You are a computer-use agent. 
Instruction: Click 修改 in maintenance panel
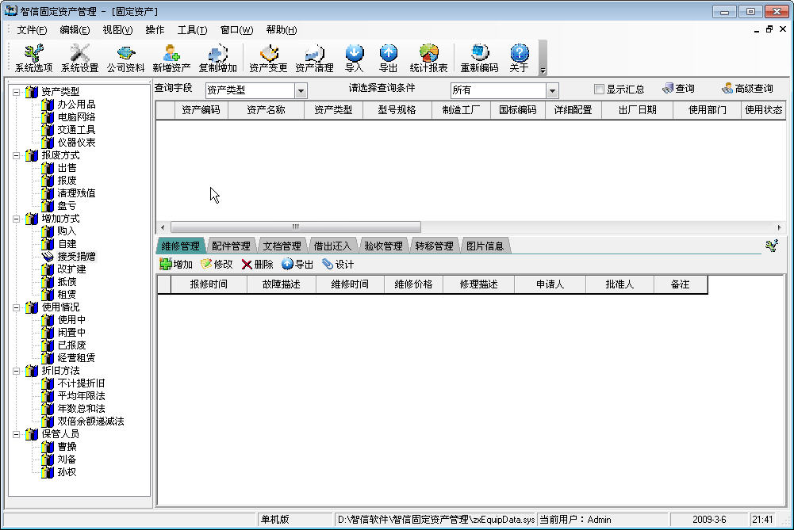[217, 264]
